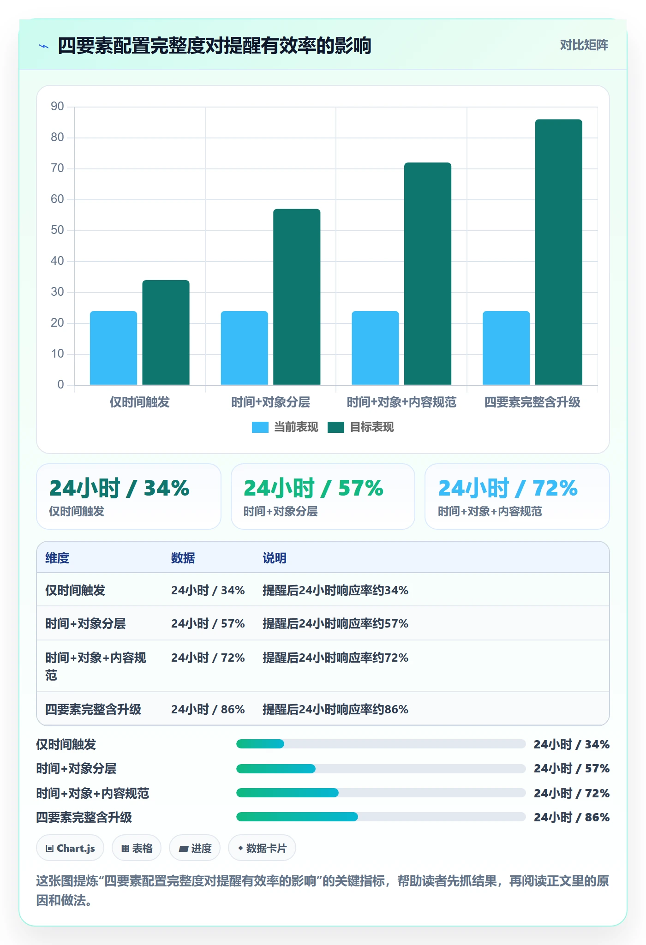
Task: Select the table cell 提醒后24小时响应率约34%
Action: click(x=335, y=590)
